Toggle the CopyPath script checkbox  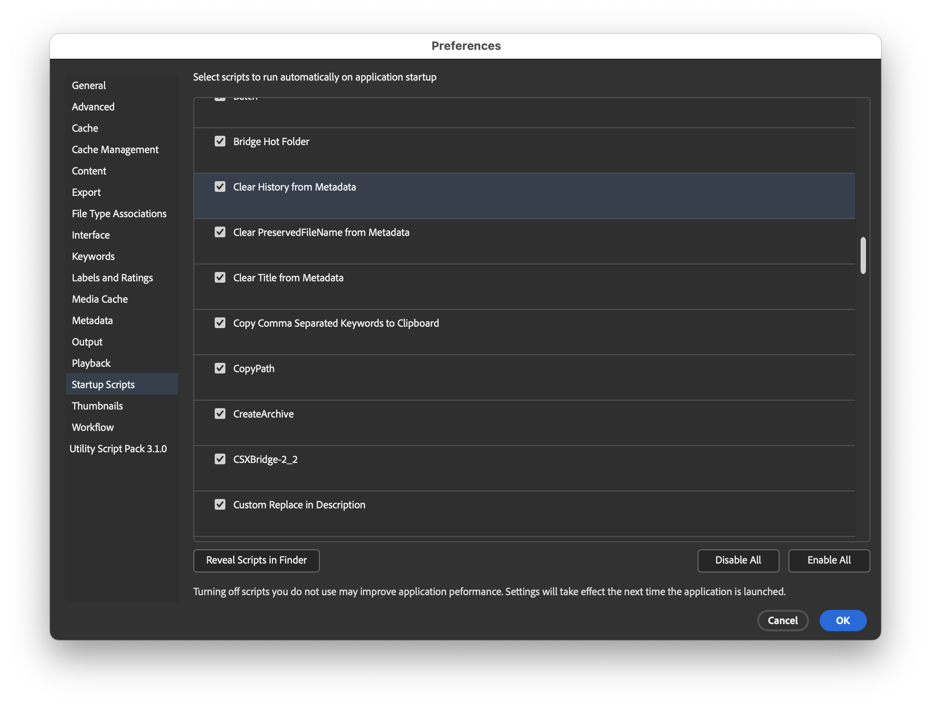220,368
